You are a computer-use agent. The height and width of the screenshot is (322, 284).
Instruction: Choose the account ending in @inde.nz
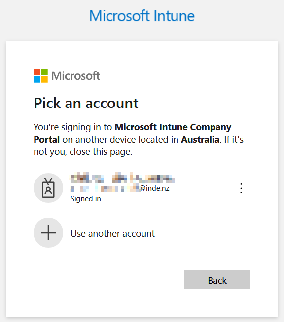click(x=142, y=188)
